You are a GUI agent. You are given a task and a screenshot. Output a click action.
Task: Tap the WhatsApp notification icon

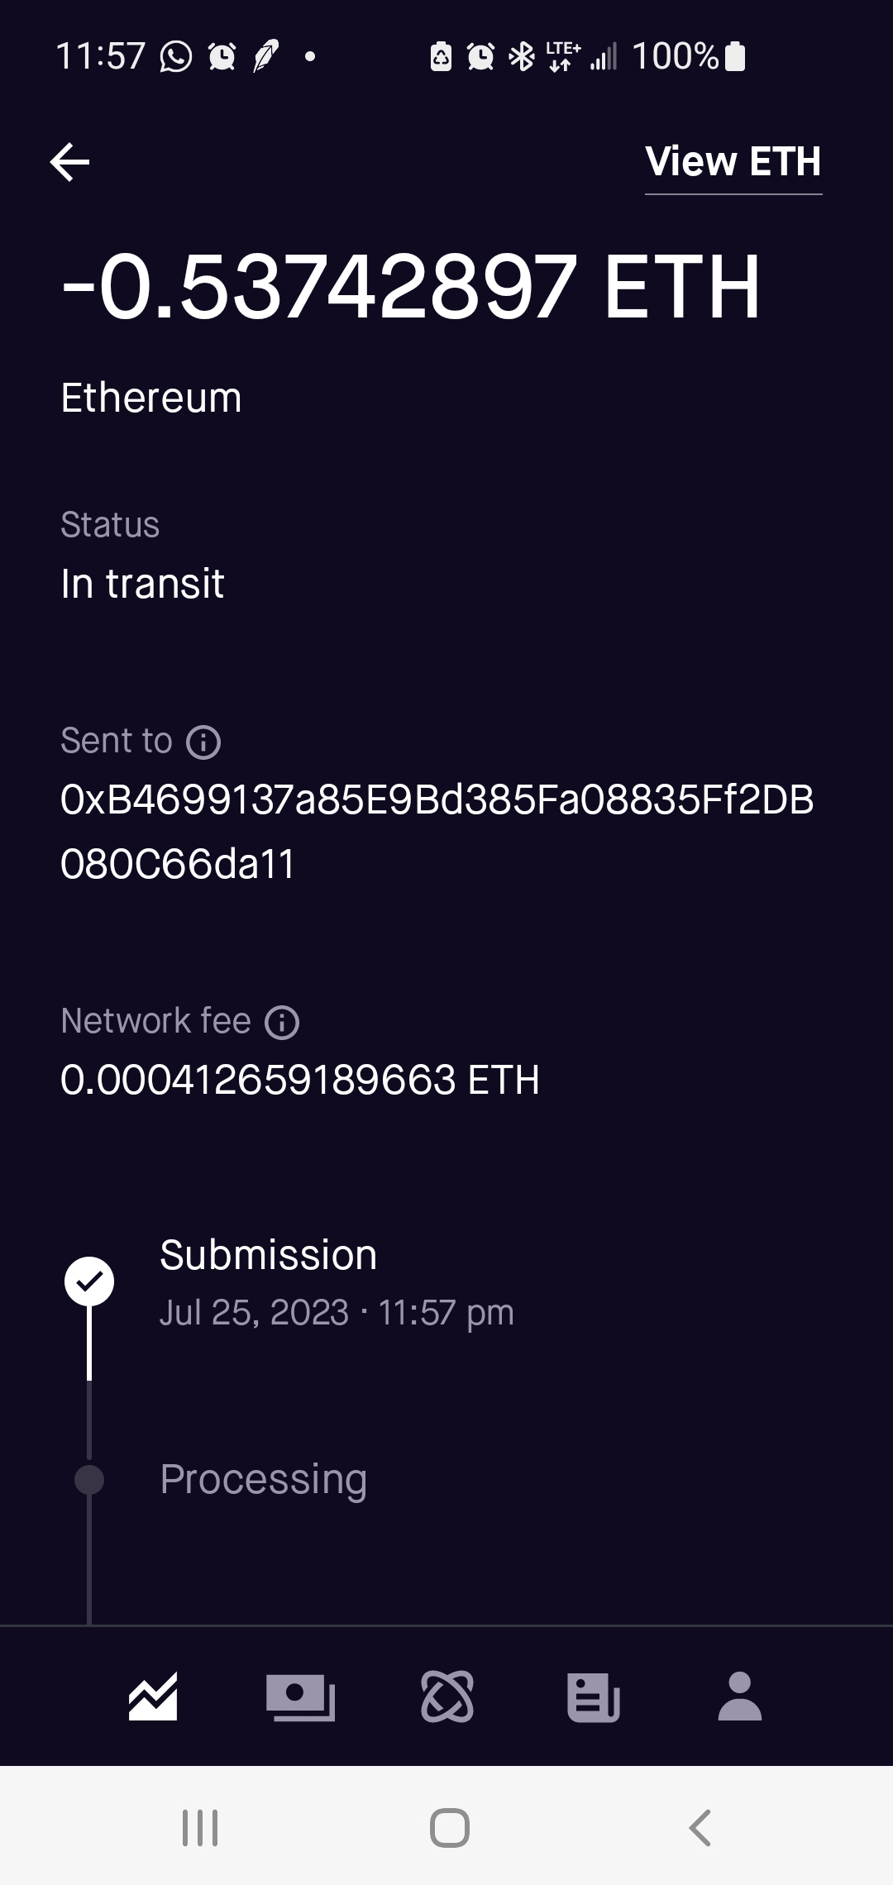[x=175, y=57]
